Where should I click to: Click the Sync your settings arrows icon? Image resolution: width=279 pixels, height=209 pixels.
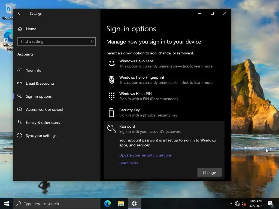(20, 136)
